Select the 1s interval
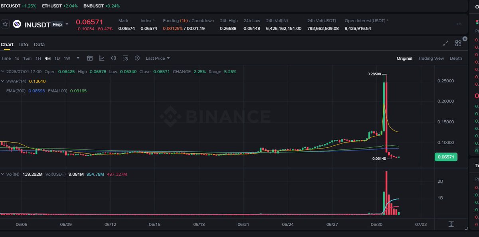Viewport: 479px width, 237px height. click(x=17, y=58)
